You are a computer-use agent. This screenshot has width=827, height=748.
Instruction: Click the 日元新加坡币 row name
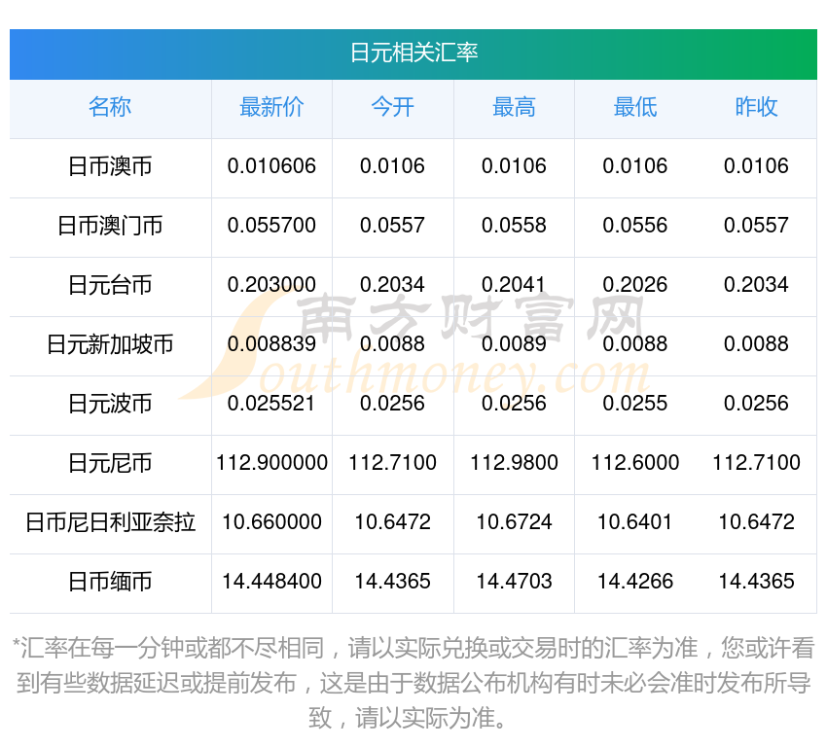(110, 344)
